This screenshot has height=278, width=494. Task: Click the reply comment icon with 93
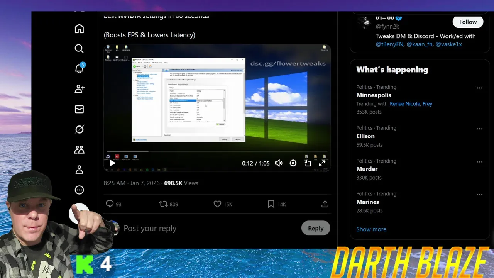113,204
